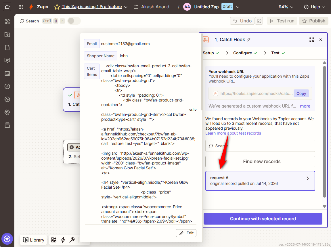Switch to the Setup tab

click(211, 53)
